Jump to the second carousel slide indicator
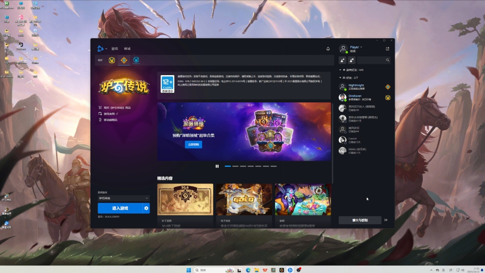485x273 pixels. [x=235, y=166]
